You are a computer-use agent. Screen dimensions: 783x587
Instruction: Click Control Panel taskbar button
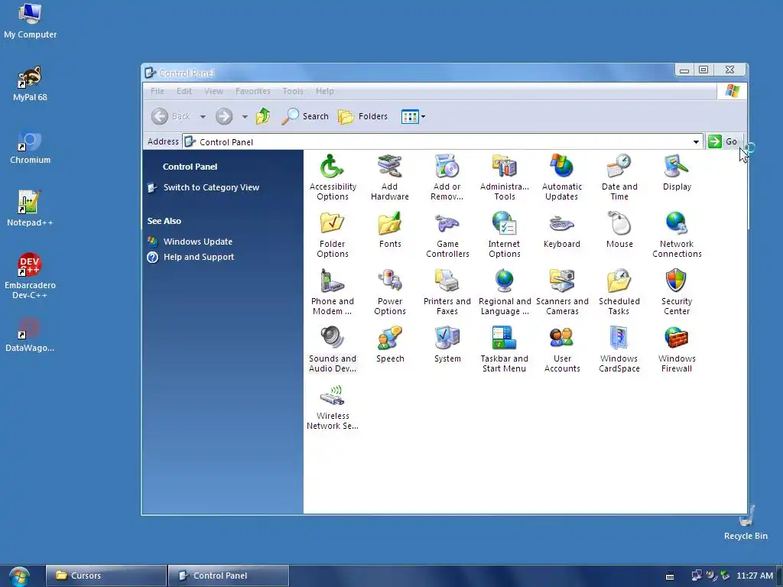point(228,576)
